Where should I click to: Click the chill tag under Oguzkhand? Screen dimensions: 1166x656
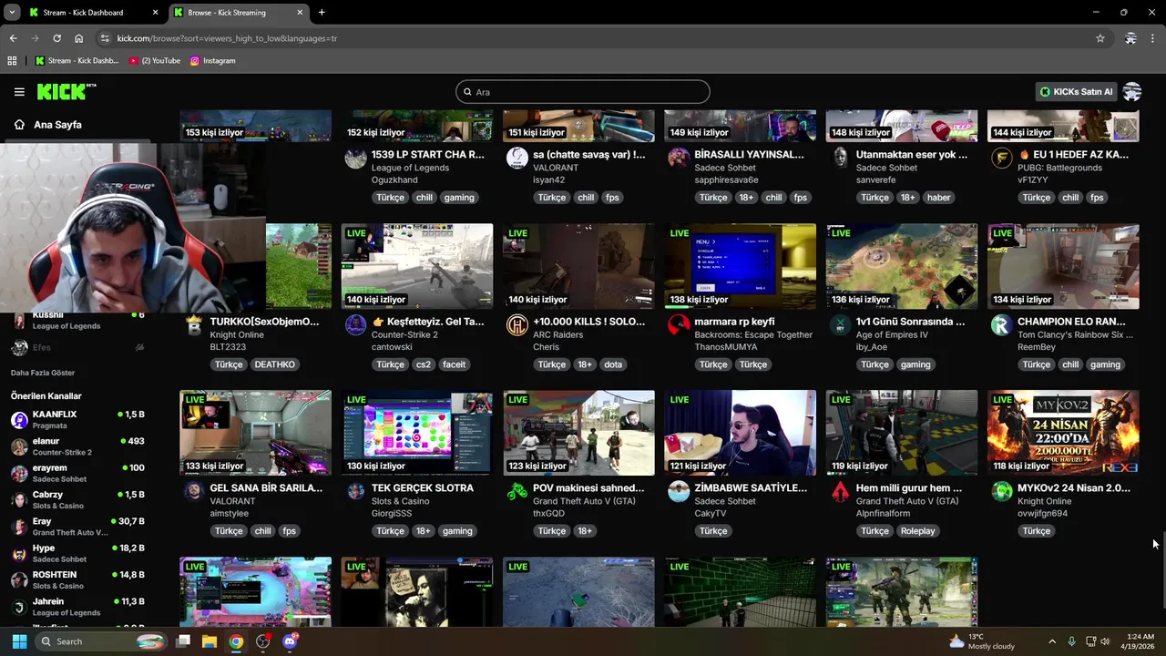point(424,198)
